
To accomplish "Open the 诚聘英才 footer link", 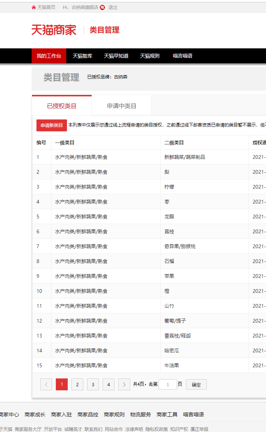I will pyautogui.click(x=73, y=429).
